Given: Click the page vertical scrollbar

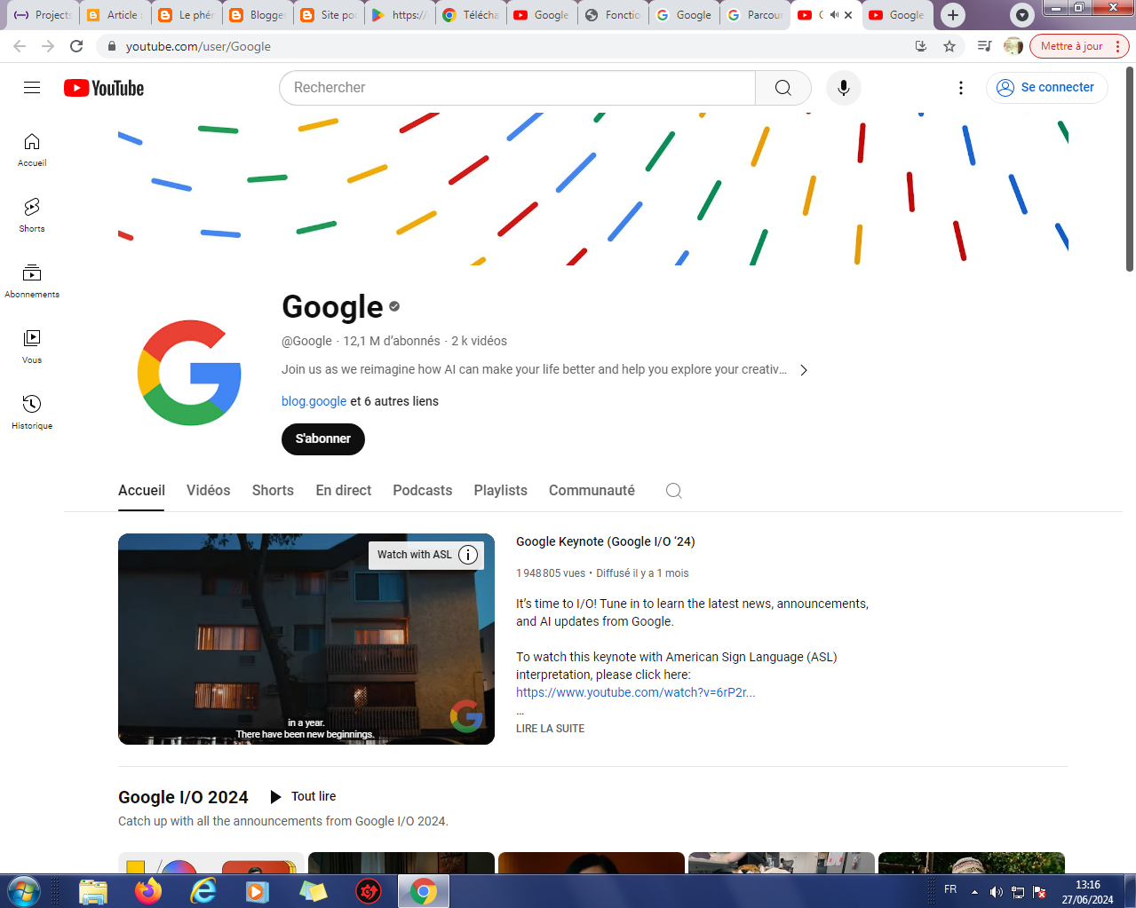Looking at the screenshot, I should point(1130,169).
